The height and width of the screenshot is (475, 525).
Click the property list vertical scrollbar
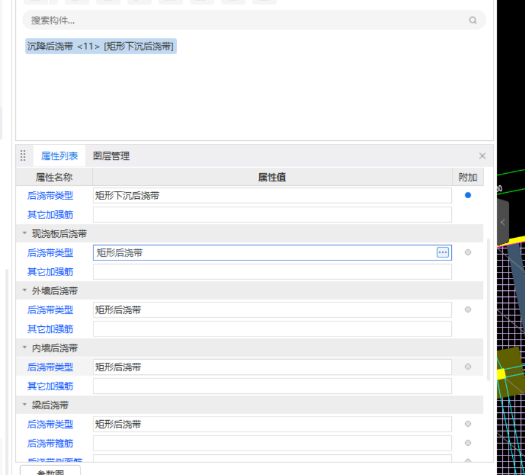click(488, 310)
